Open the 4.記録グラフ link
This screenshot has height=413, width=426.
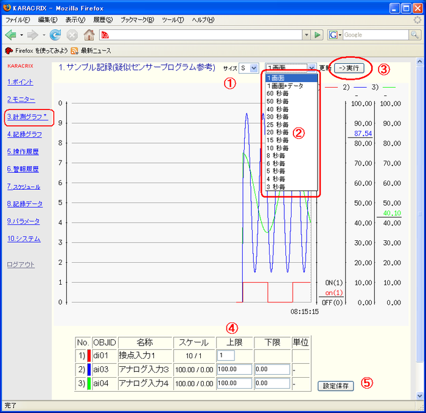click(x=25, y=134)
